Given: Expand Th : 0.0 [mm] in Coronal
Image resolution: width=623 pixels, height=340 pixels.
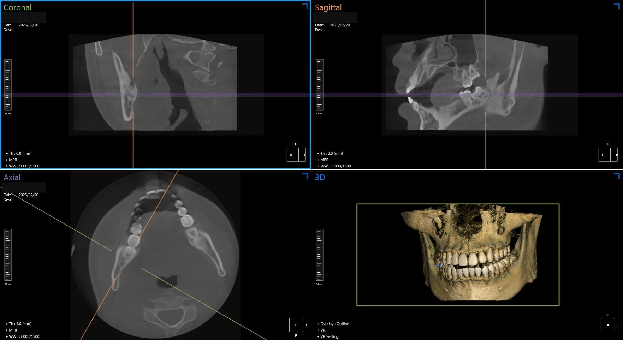Looking at the screenshot, I should 18,153.
